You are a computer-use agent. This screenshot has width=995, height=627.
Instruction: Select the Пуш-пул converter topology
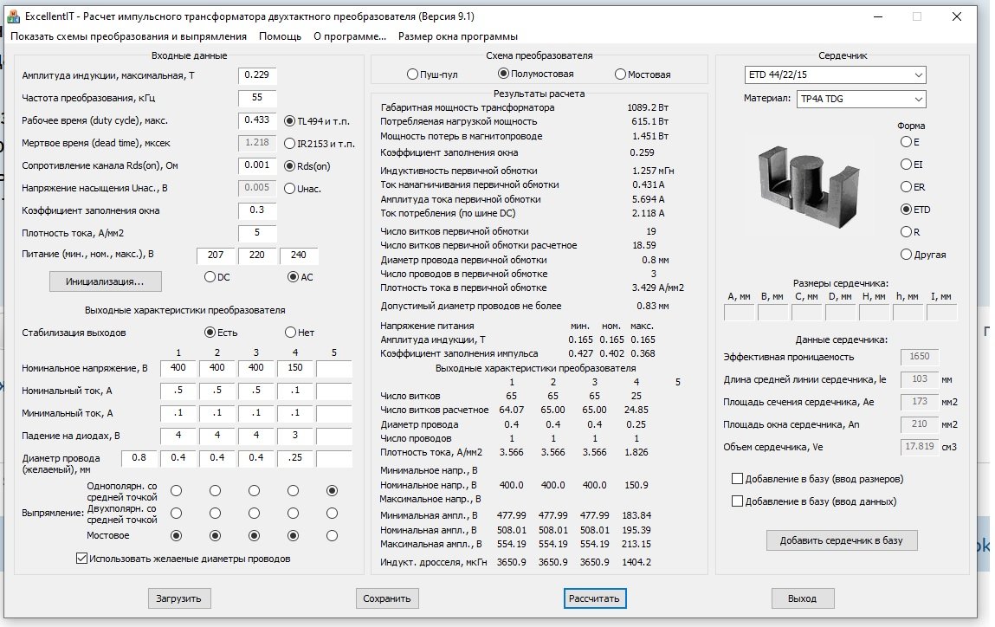click(x=412, y=74)
